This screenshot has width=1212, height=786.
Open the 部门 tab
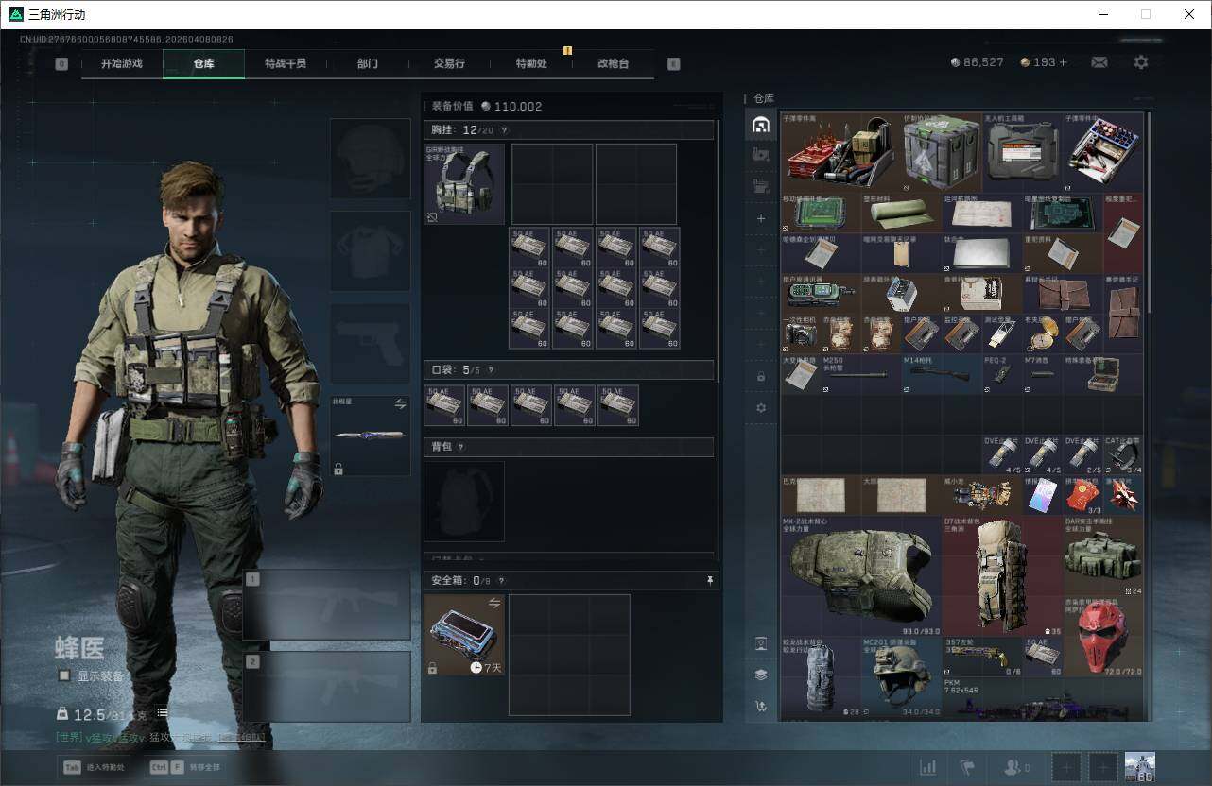[367, 63]
